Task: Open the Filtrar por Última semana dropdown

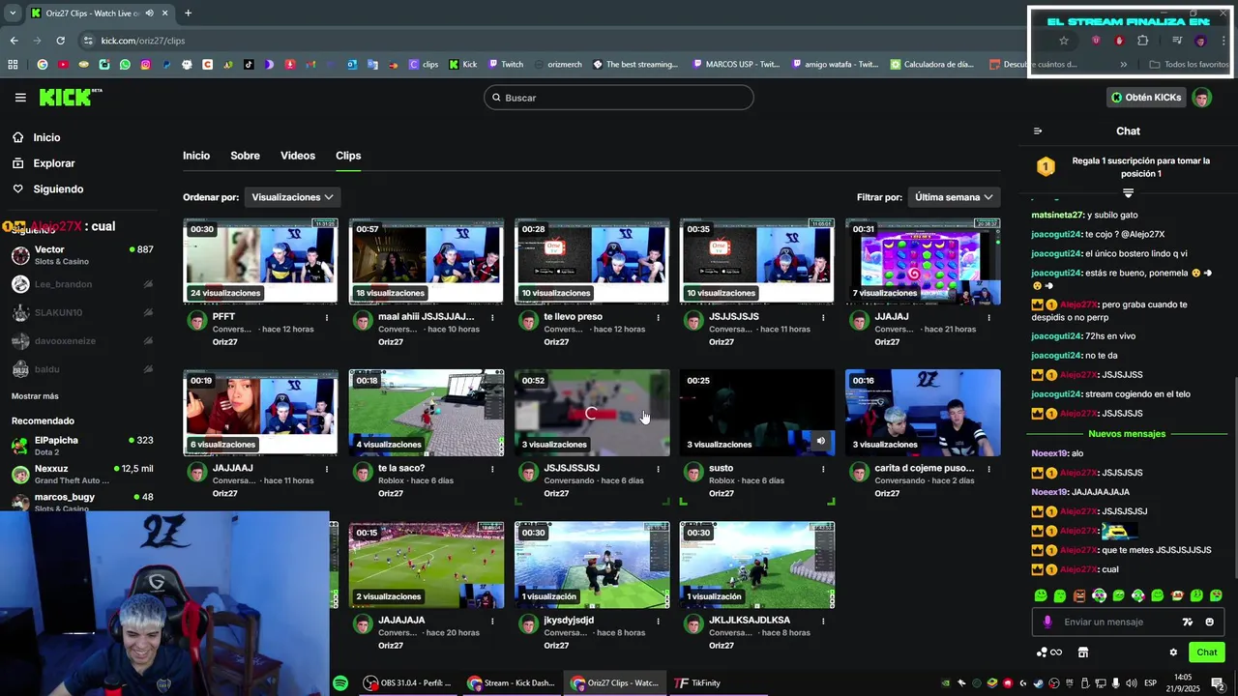Action: click(955, 197)
